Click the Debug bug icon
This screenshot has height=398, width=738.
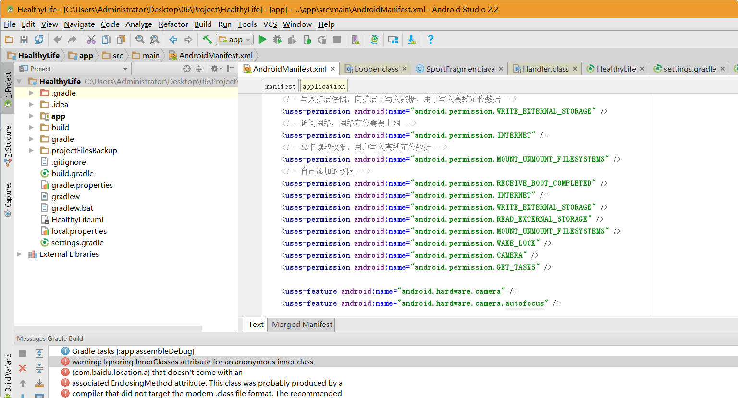(x=277, y=39)
